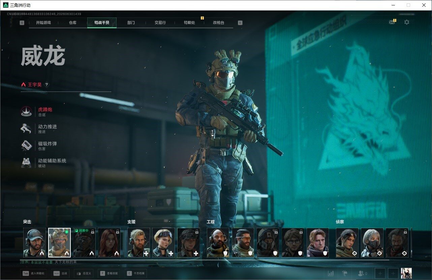
Task: Open the player avatar in bottom corner
Action: point(406,273)
